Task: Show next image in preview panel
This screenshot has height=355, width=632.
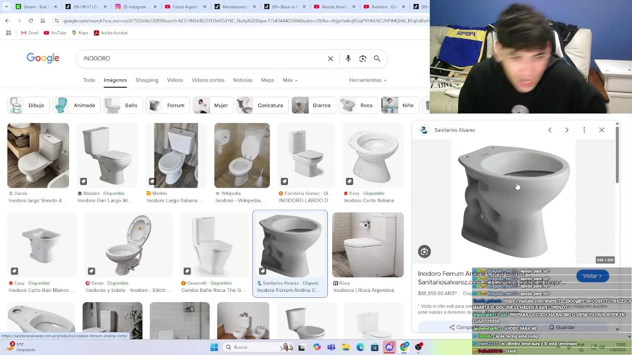Action: (x=567, y=130)
